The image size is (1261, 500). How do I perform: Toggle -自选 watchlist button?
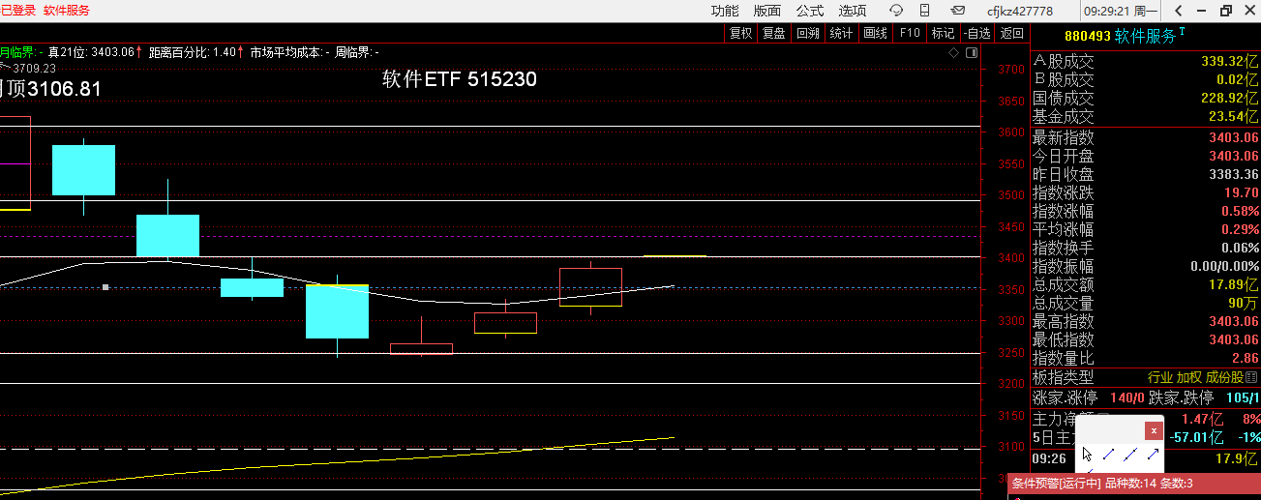(976, 33)
